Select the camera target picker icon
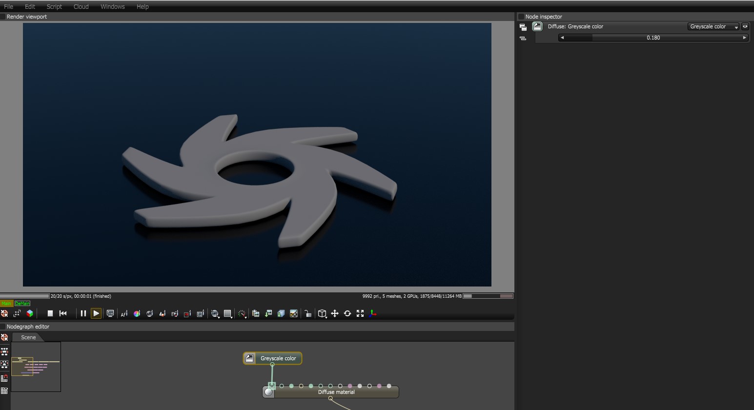Image resolution: width=754 pixels, height=410 pixels. pos(175,313)
